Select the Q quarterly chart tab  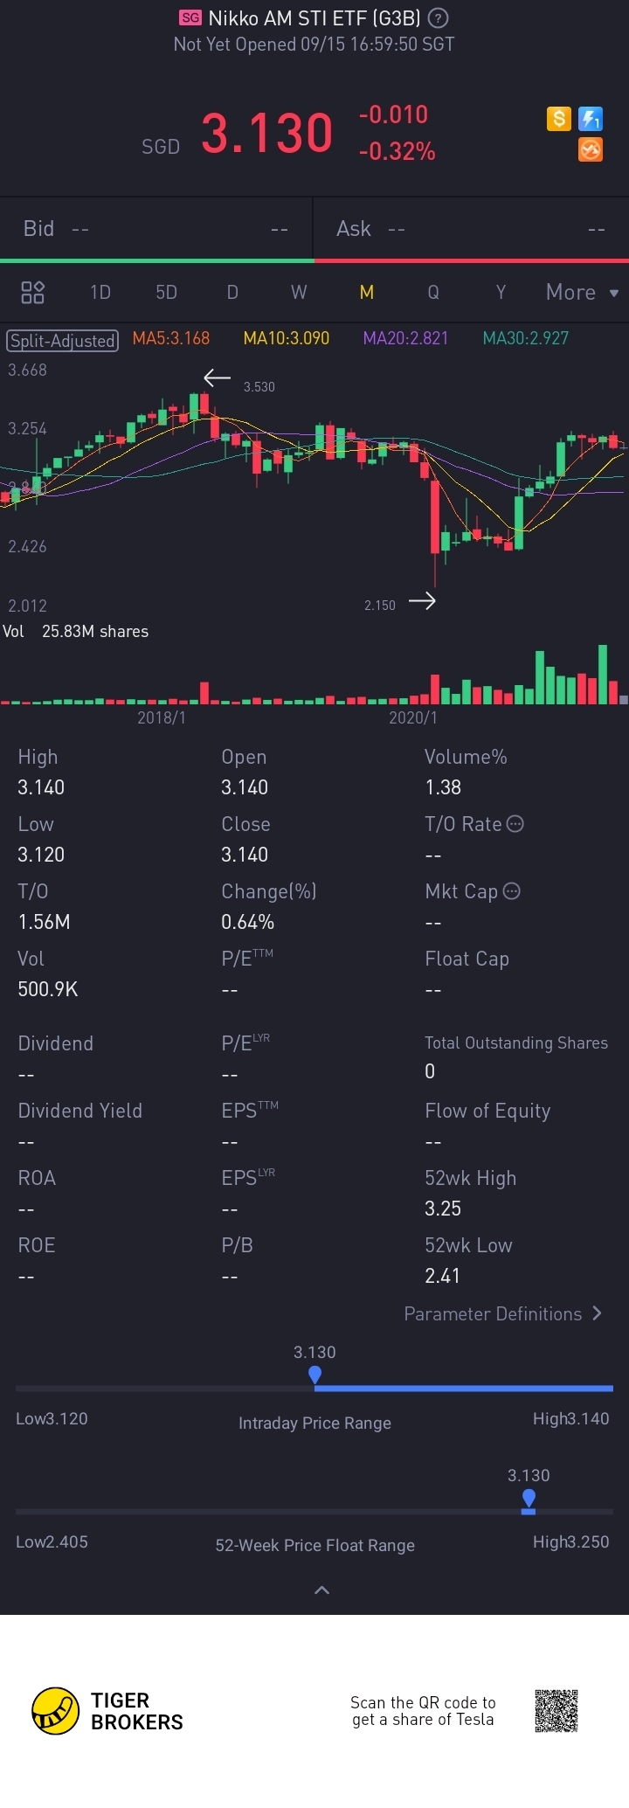433,292
